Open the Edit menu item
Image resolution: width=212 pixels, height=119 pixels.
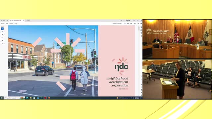click(7, 23)
